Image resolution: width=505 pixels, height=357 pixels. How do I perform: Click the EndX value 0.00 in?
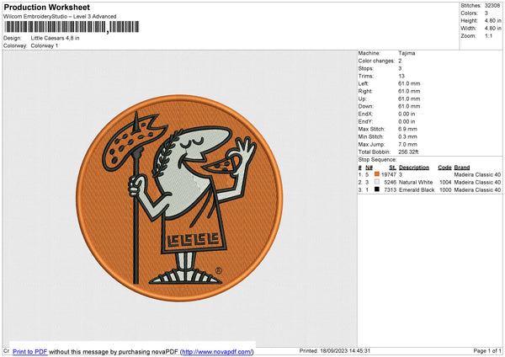coord(407,114)
